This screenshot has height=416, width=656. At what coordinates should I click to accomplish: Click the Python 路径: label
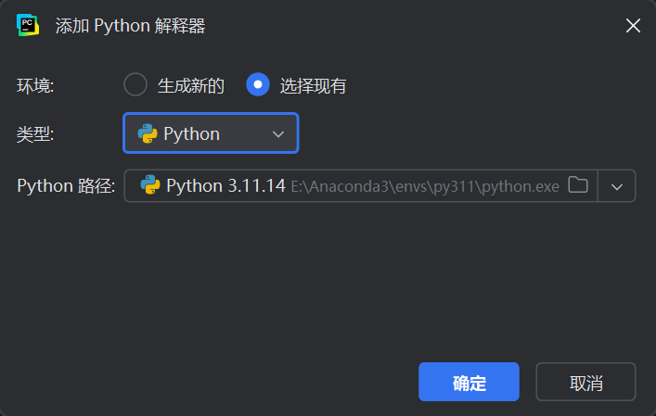click(x=66, y=186)
